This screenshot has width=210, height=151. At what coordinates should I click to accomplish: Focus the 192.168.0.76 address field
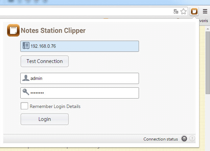pos(79,46)
